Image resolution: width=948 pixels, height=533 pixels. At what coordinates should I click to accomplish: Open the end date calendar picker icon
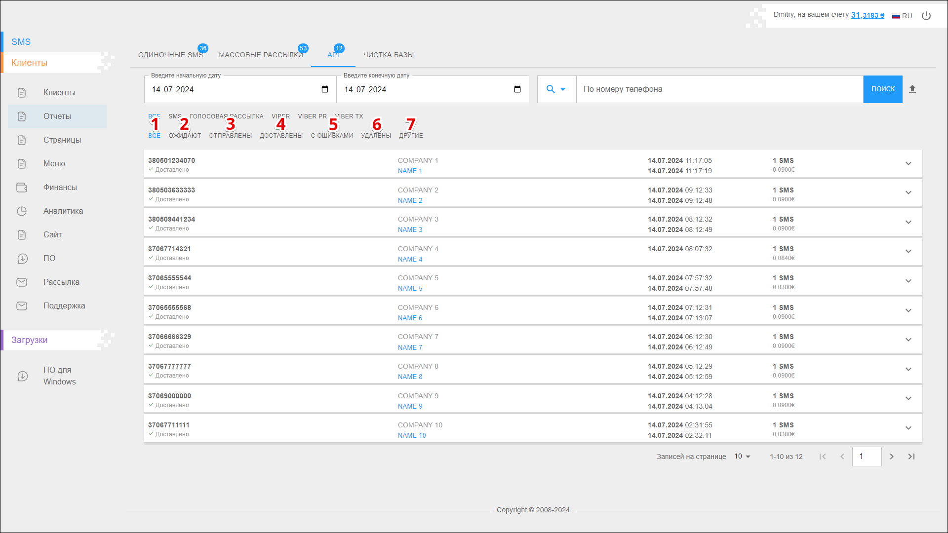(x=517, y=89)
